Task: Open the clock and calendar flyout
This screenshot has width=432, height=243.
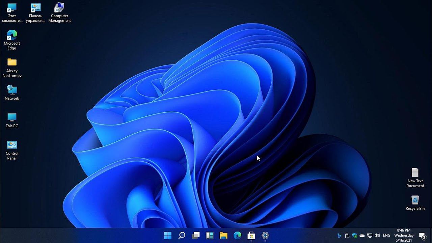Action: [x=404, y=235]
